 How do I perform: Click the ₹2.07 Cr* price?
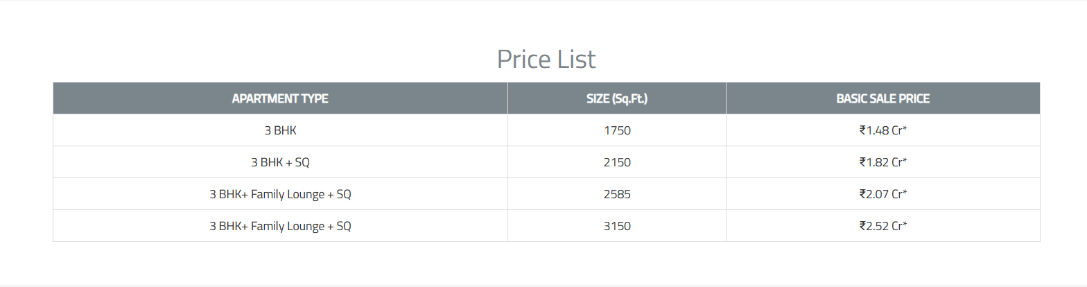point(883,194)
